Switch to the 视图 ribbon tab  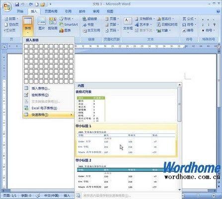click(x=110, y=11)
